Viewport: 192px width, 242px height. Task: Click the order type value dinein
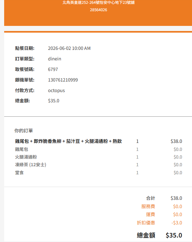point(54,59)
